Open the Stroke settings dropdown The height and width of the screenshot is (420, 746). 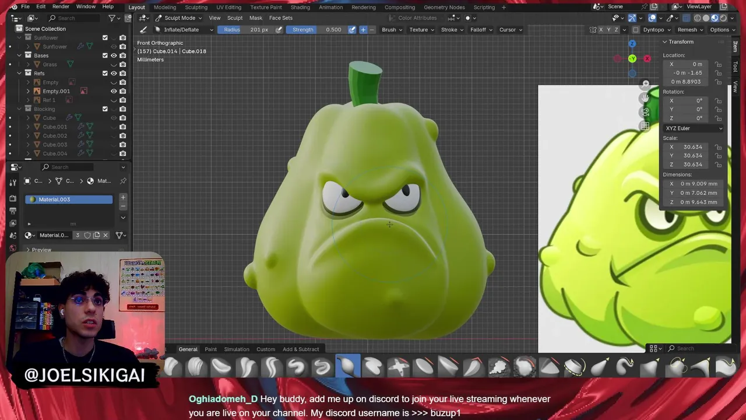tap(452, 30)
